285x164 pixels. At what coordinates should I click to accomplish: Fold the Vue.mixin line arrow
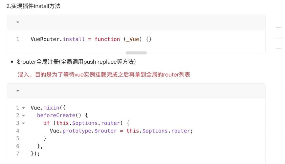23,108
